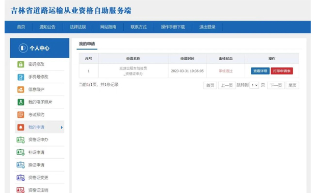Click the purple 资格证变更 card icon
Image resolution: width=314 pixels, height=193 pixels.
(20, 178)
